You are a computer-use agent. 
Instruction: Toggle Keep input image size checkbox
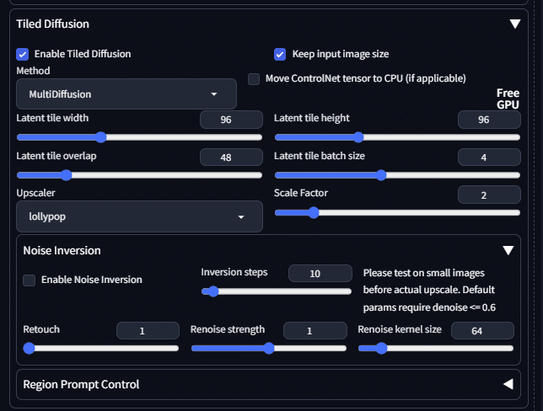click(x=280, y=54)
